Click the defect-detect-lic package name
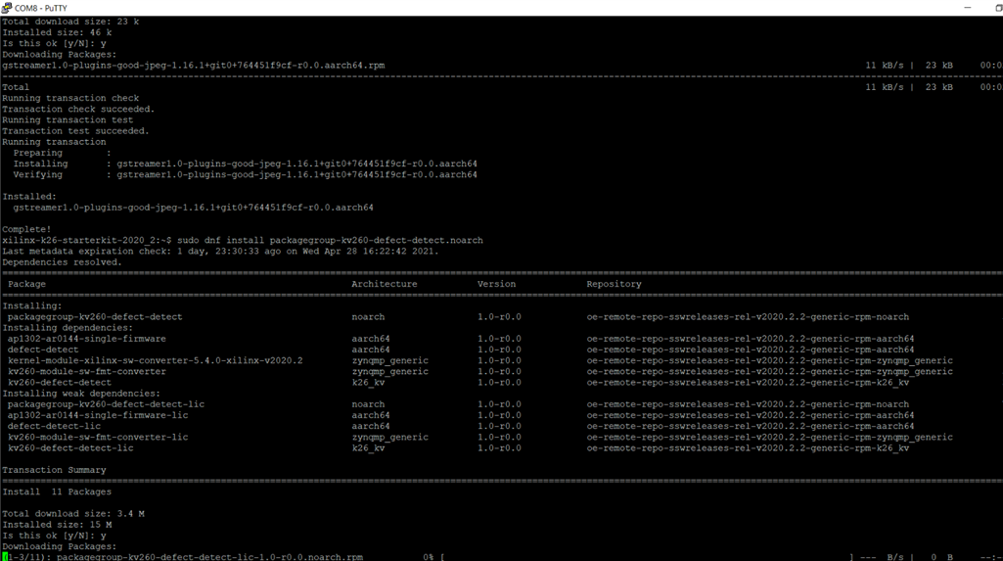The width and height of the screenshot is (1003, 561). (54, 426)
